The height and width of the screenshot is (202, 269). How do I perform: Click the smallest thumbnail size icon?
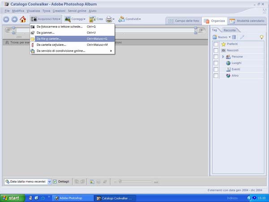(x=115, y=182)
